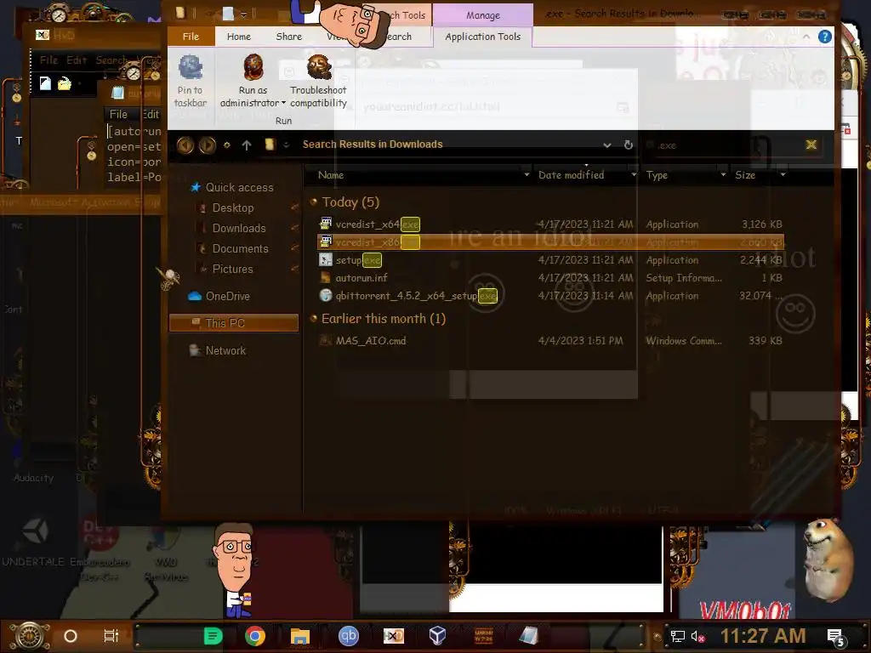Image resolution: width=871 pixels, height=653 pixels.
Task: Open Explorer help question mark icon
Action: pos(825,37)
